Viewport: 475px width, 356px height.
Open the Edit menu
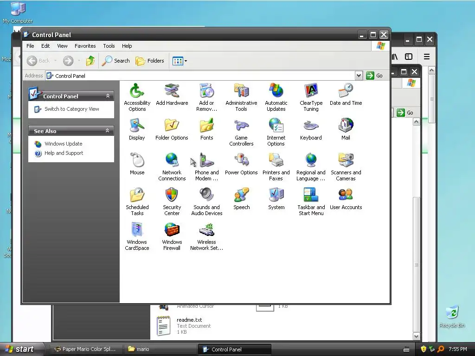click(x=45, y=46)
